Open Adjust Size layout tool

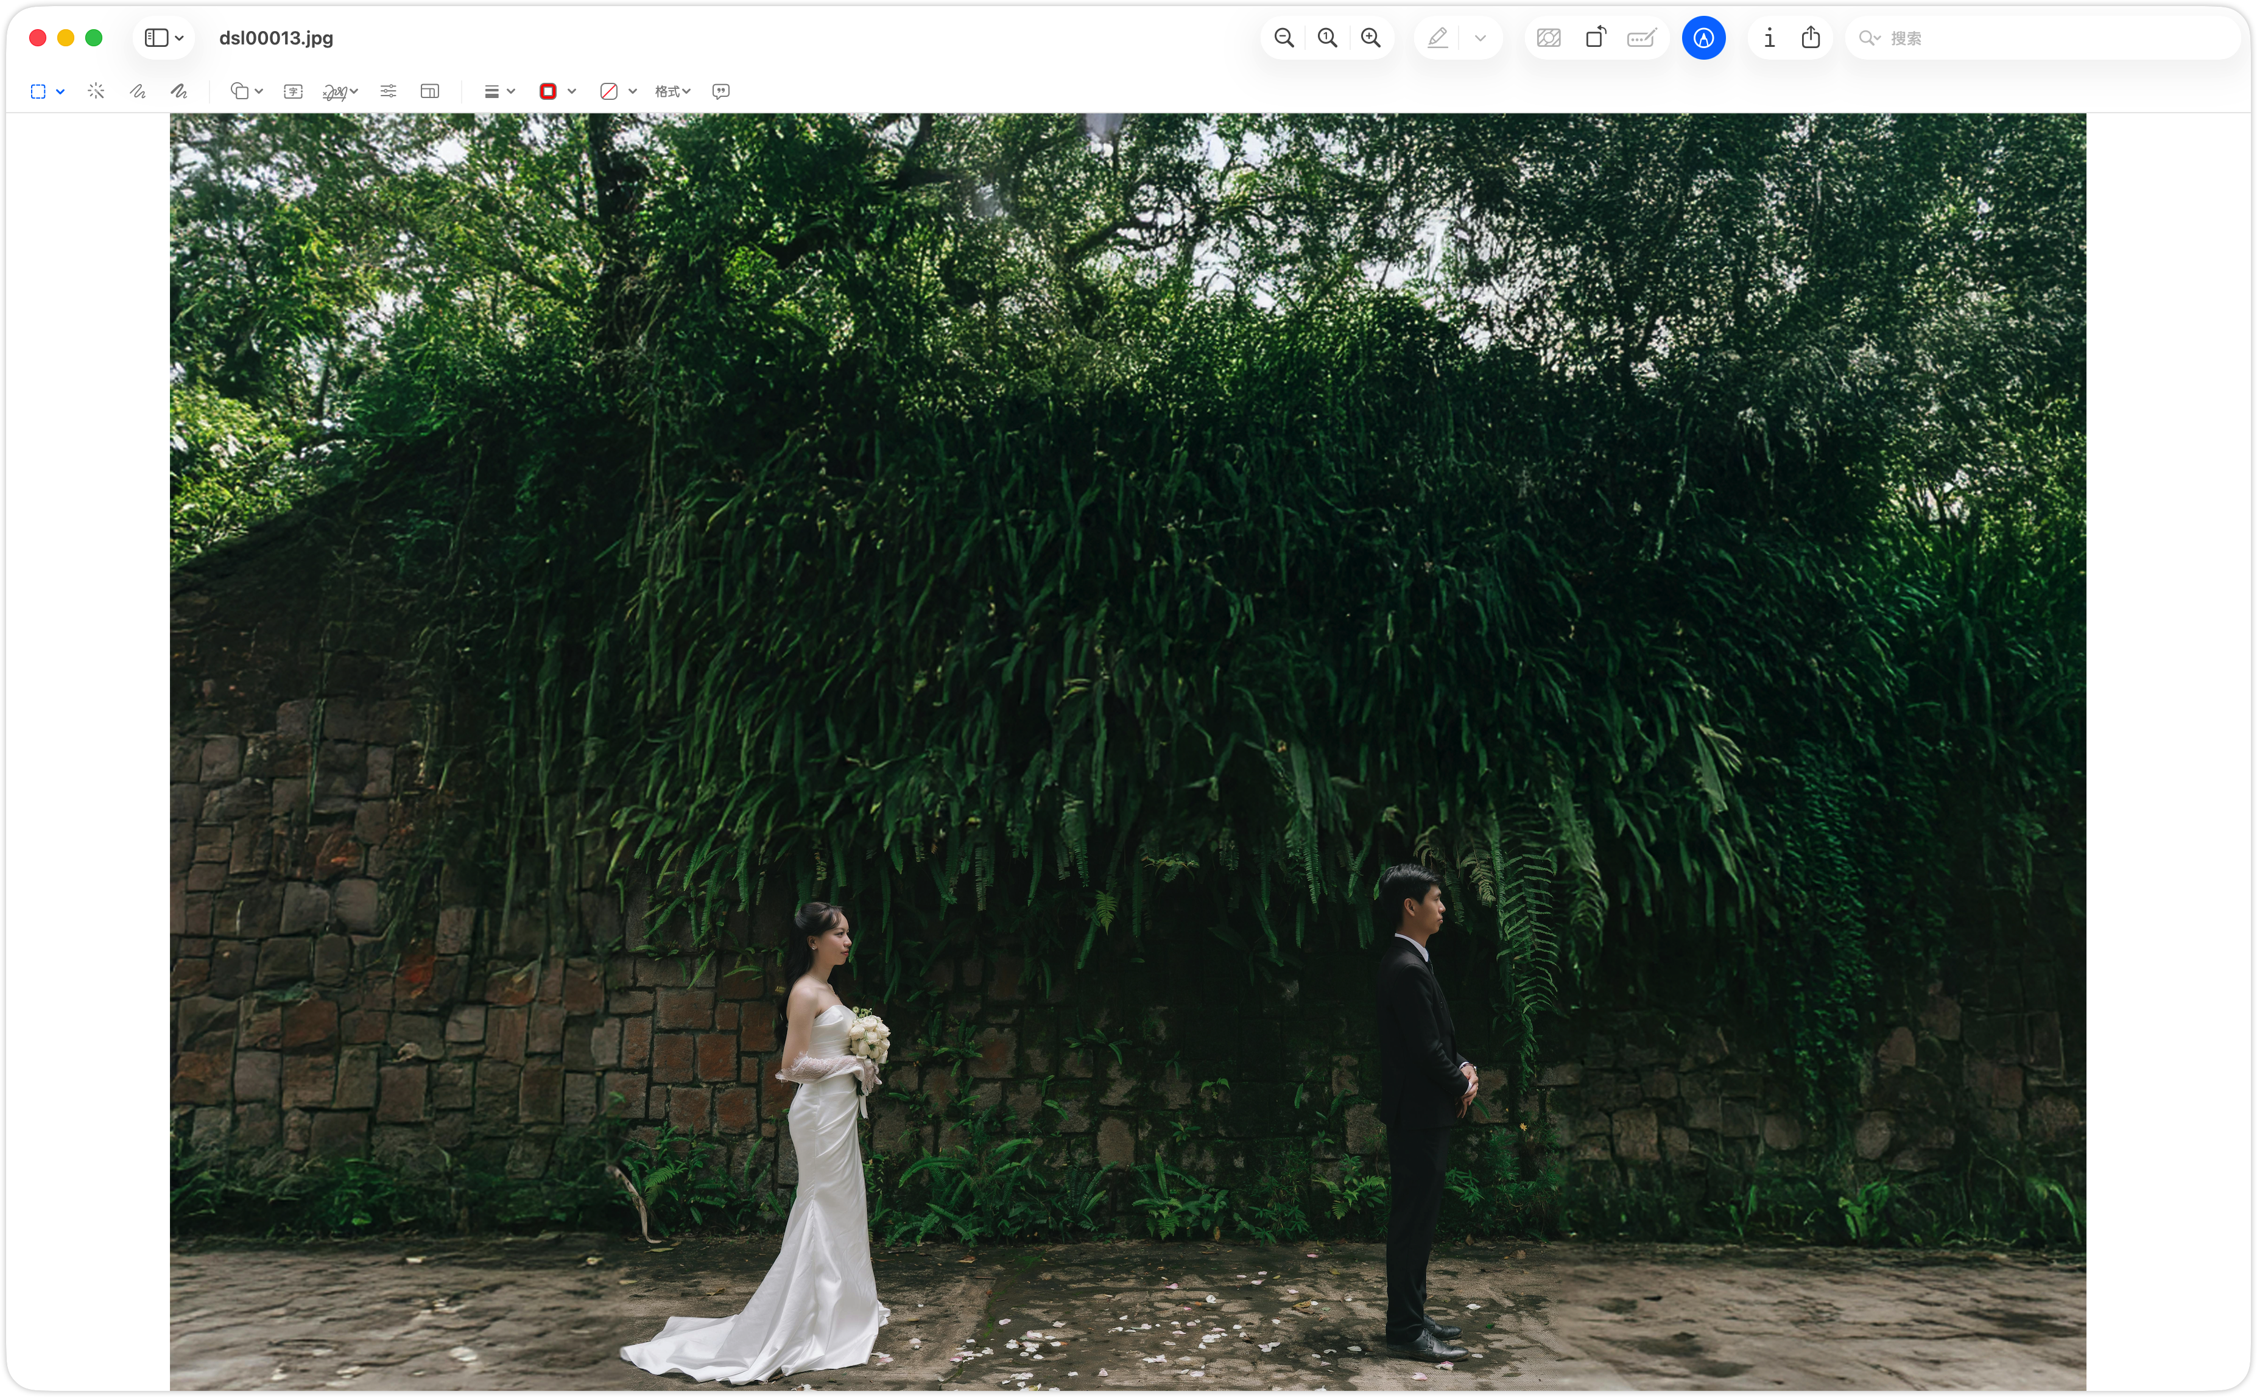coord(429,91)
